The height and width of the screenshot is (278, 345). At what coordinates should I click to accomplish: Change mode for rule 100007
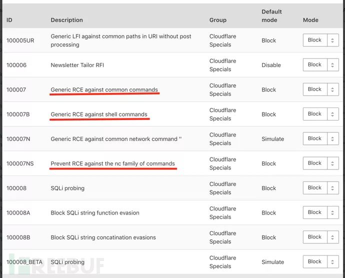click(320, 89)
